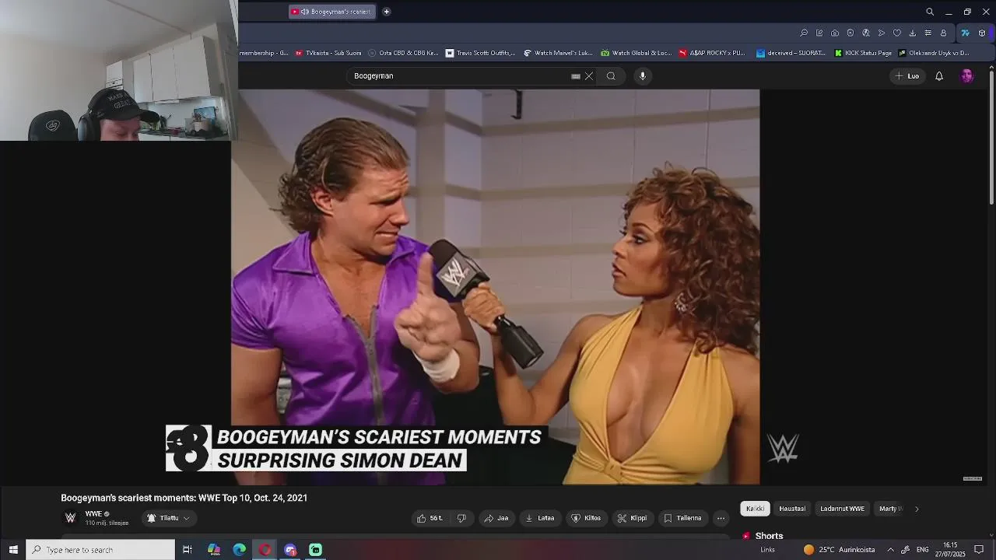Click the video title text
This screenshot has width=996, height=560.
point(184,498)
